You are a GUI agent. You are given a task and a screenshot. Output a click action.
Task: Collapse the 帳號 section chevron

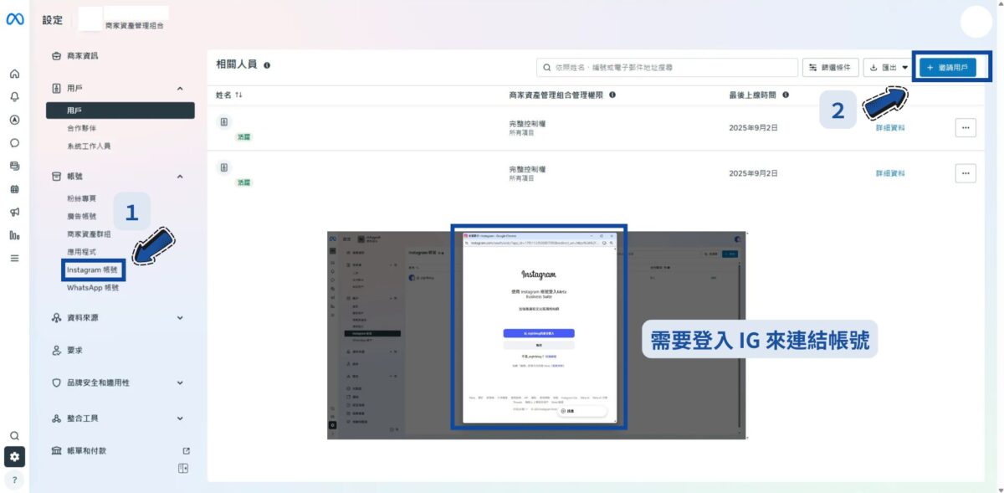tap(180, 177)
